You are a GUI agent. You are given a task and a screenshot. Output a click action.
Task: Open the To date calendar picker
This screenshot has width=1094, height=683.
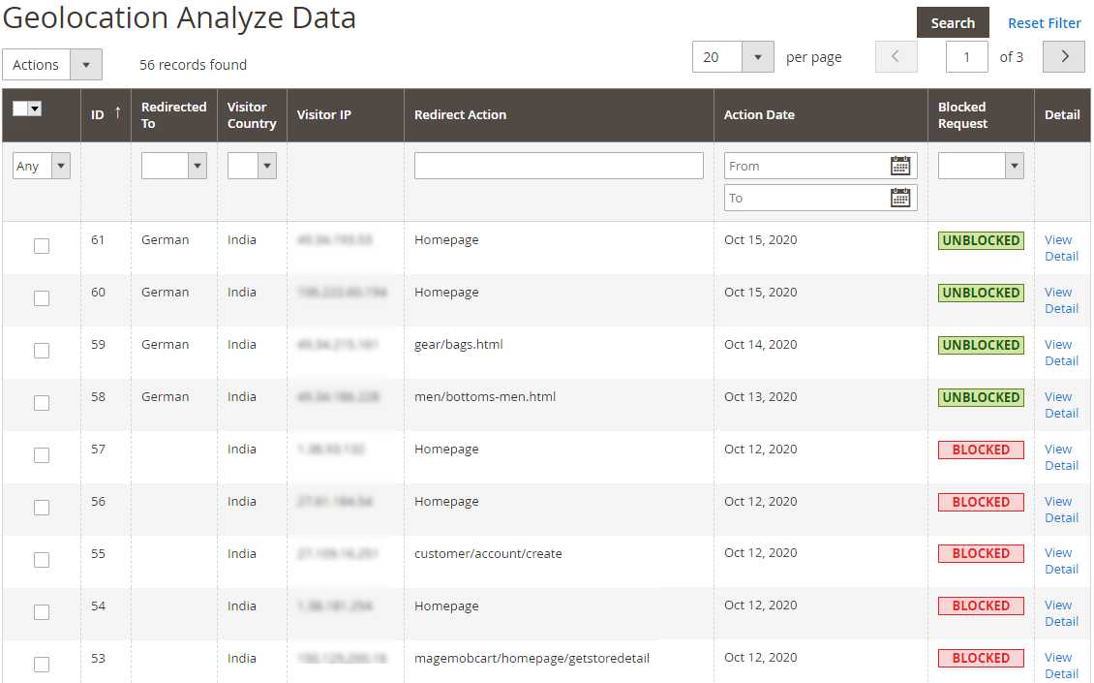click(x=899, y=198)
